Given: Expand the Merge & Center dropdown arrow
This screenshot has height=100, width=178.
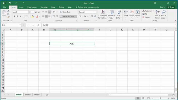Looking at the screenshot, I should point(76,16).
